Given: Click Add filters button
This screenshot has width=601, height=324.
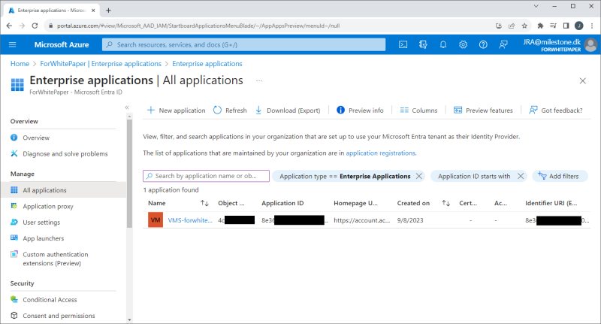Looking at the screenshot, I should tap(560, 176).
